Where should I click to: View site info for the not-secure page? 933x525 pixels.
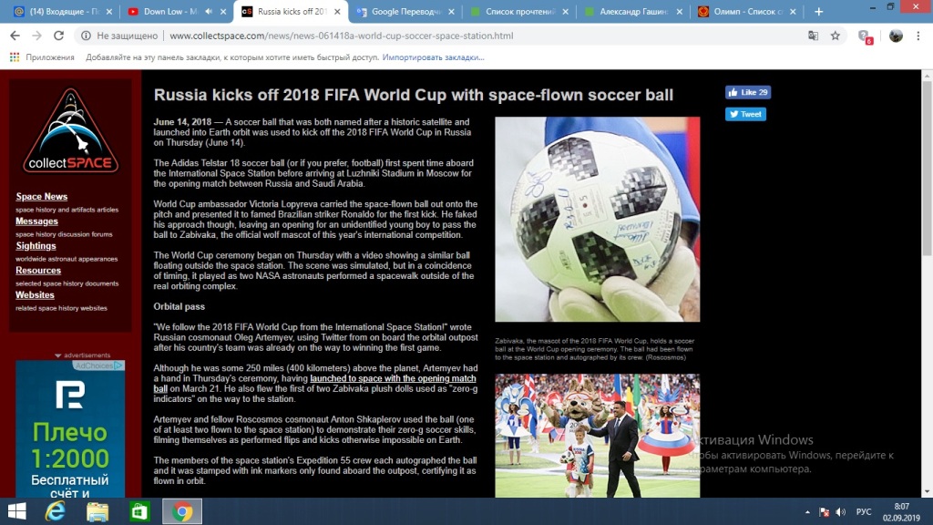(x=86, y=36)
